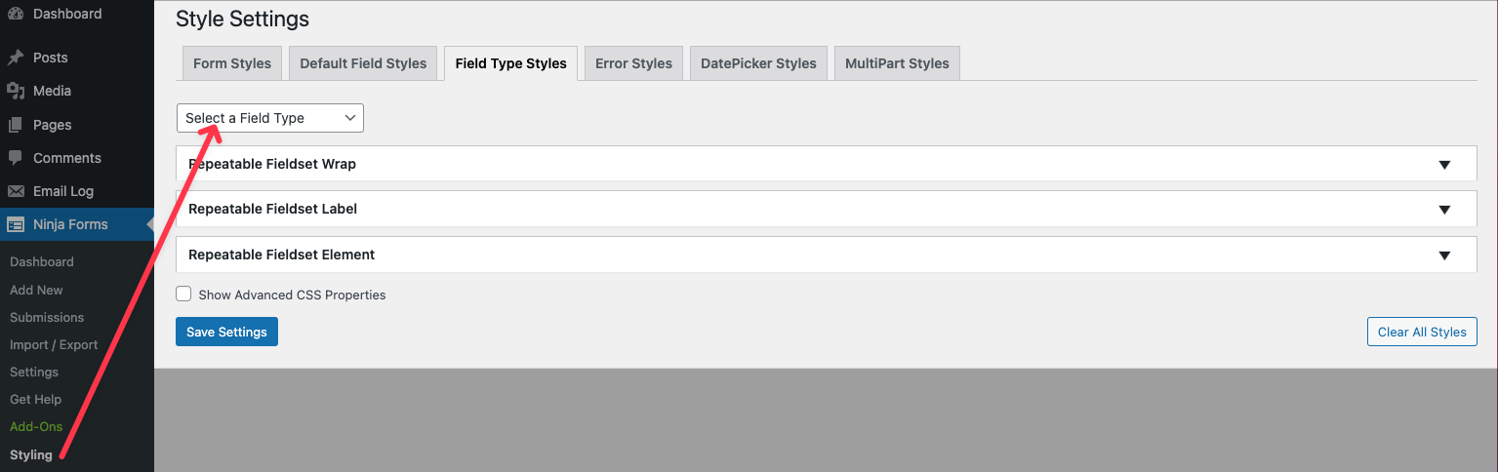Click the Media library icon
This screenshot has width=1498, height=472.
click(16, 91)
